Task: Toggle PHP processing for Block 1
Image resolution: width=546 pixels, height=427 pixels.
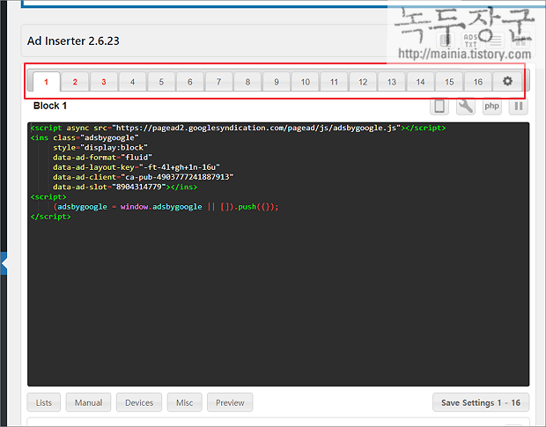Action: [491, 106]
